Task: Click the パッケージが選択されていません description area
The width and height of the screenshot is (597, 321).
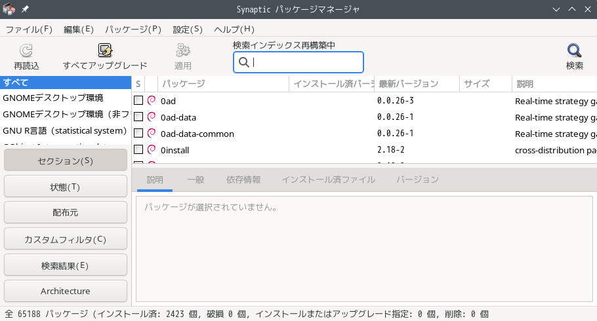Action: coord(364,249)
